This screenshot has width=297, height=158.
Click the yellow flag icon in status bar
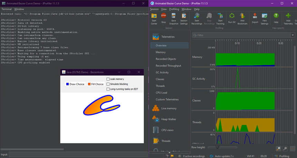pos(172,156)
